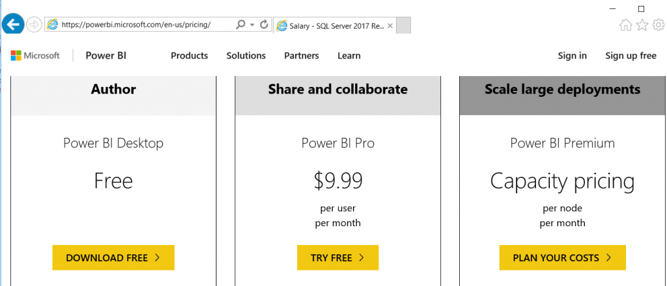667x286 pixels.
Task: Open the browser Tools gear icon
Action: tap(659, 25)
